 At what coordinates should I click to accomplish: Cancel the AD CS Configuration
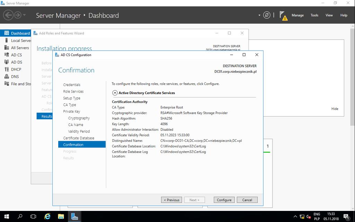(x=247, y=200)
